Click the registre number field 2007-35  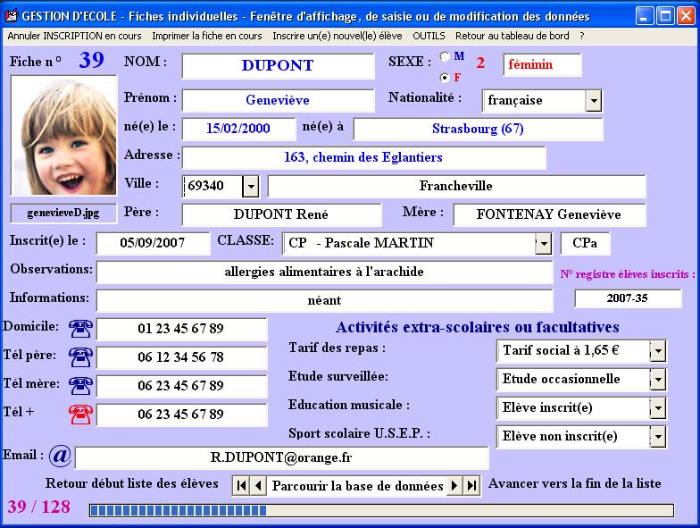point(628,298)
